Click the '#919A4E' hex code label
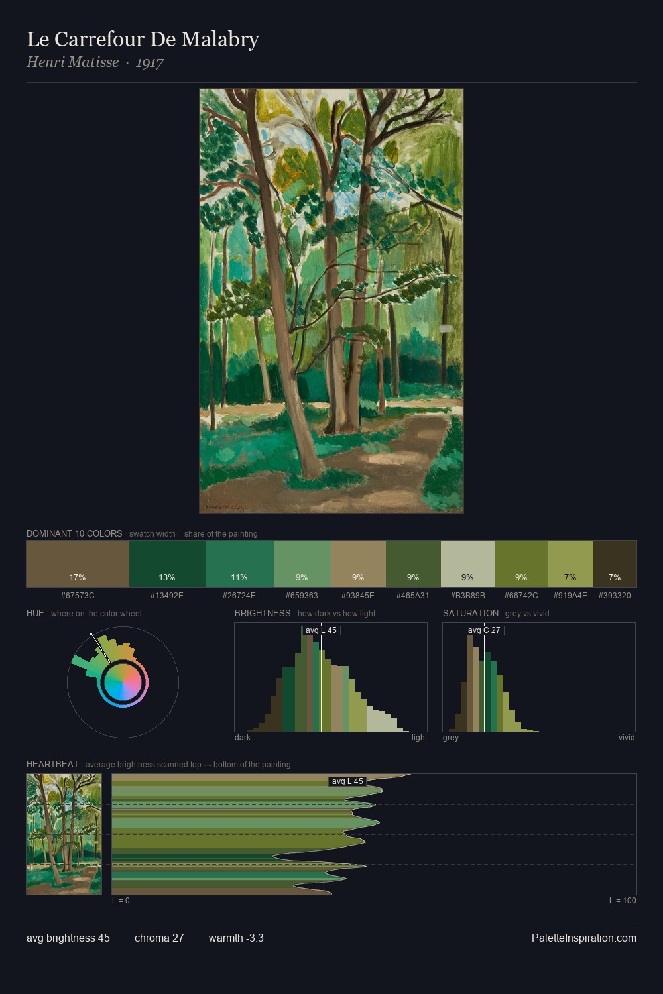 tap(570, 596)
